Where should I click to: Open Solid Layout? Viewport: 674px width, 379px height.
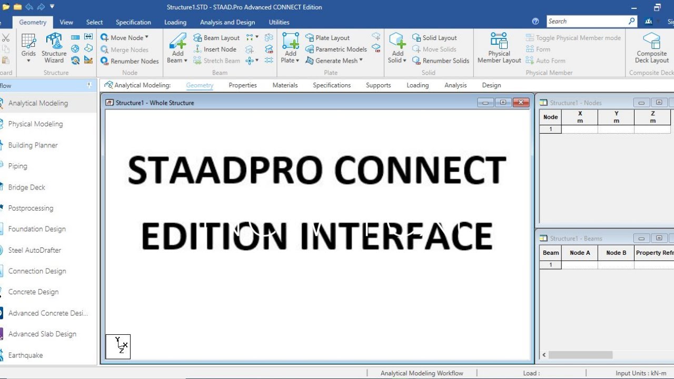coord(434,37)
